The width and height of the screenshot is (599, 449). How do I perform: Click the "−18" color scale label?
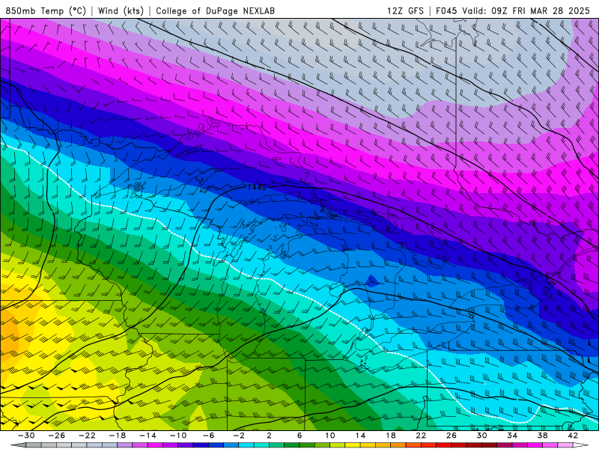118,436
